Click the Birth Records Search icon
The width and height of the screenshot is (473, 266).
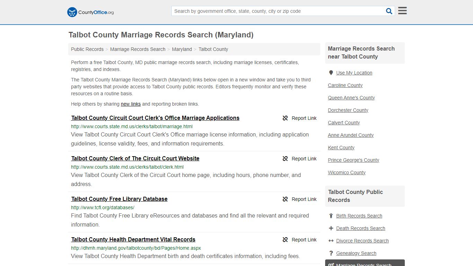coord(331,216)
